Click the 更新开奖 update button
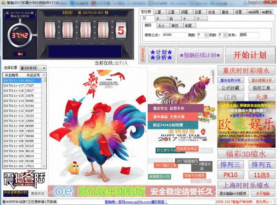 click(x=38, y=193)
